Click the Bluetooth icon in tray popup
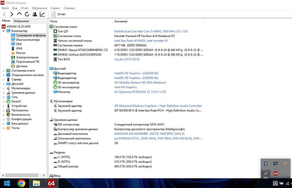This screenshot has width=292, height=188. click(266, 164)
